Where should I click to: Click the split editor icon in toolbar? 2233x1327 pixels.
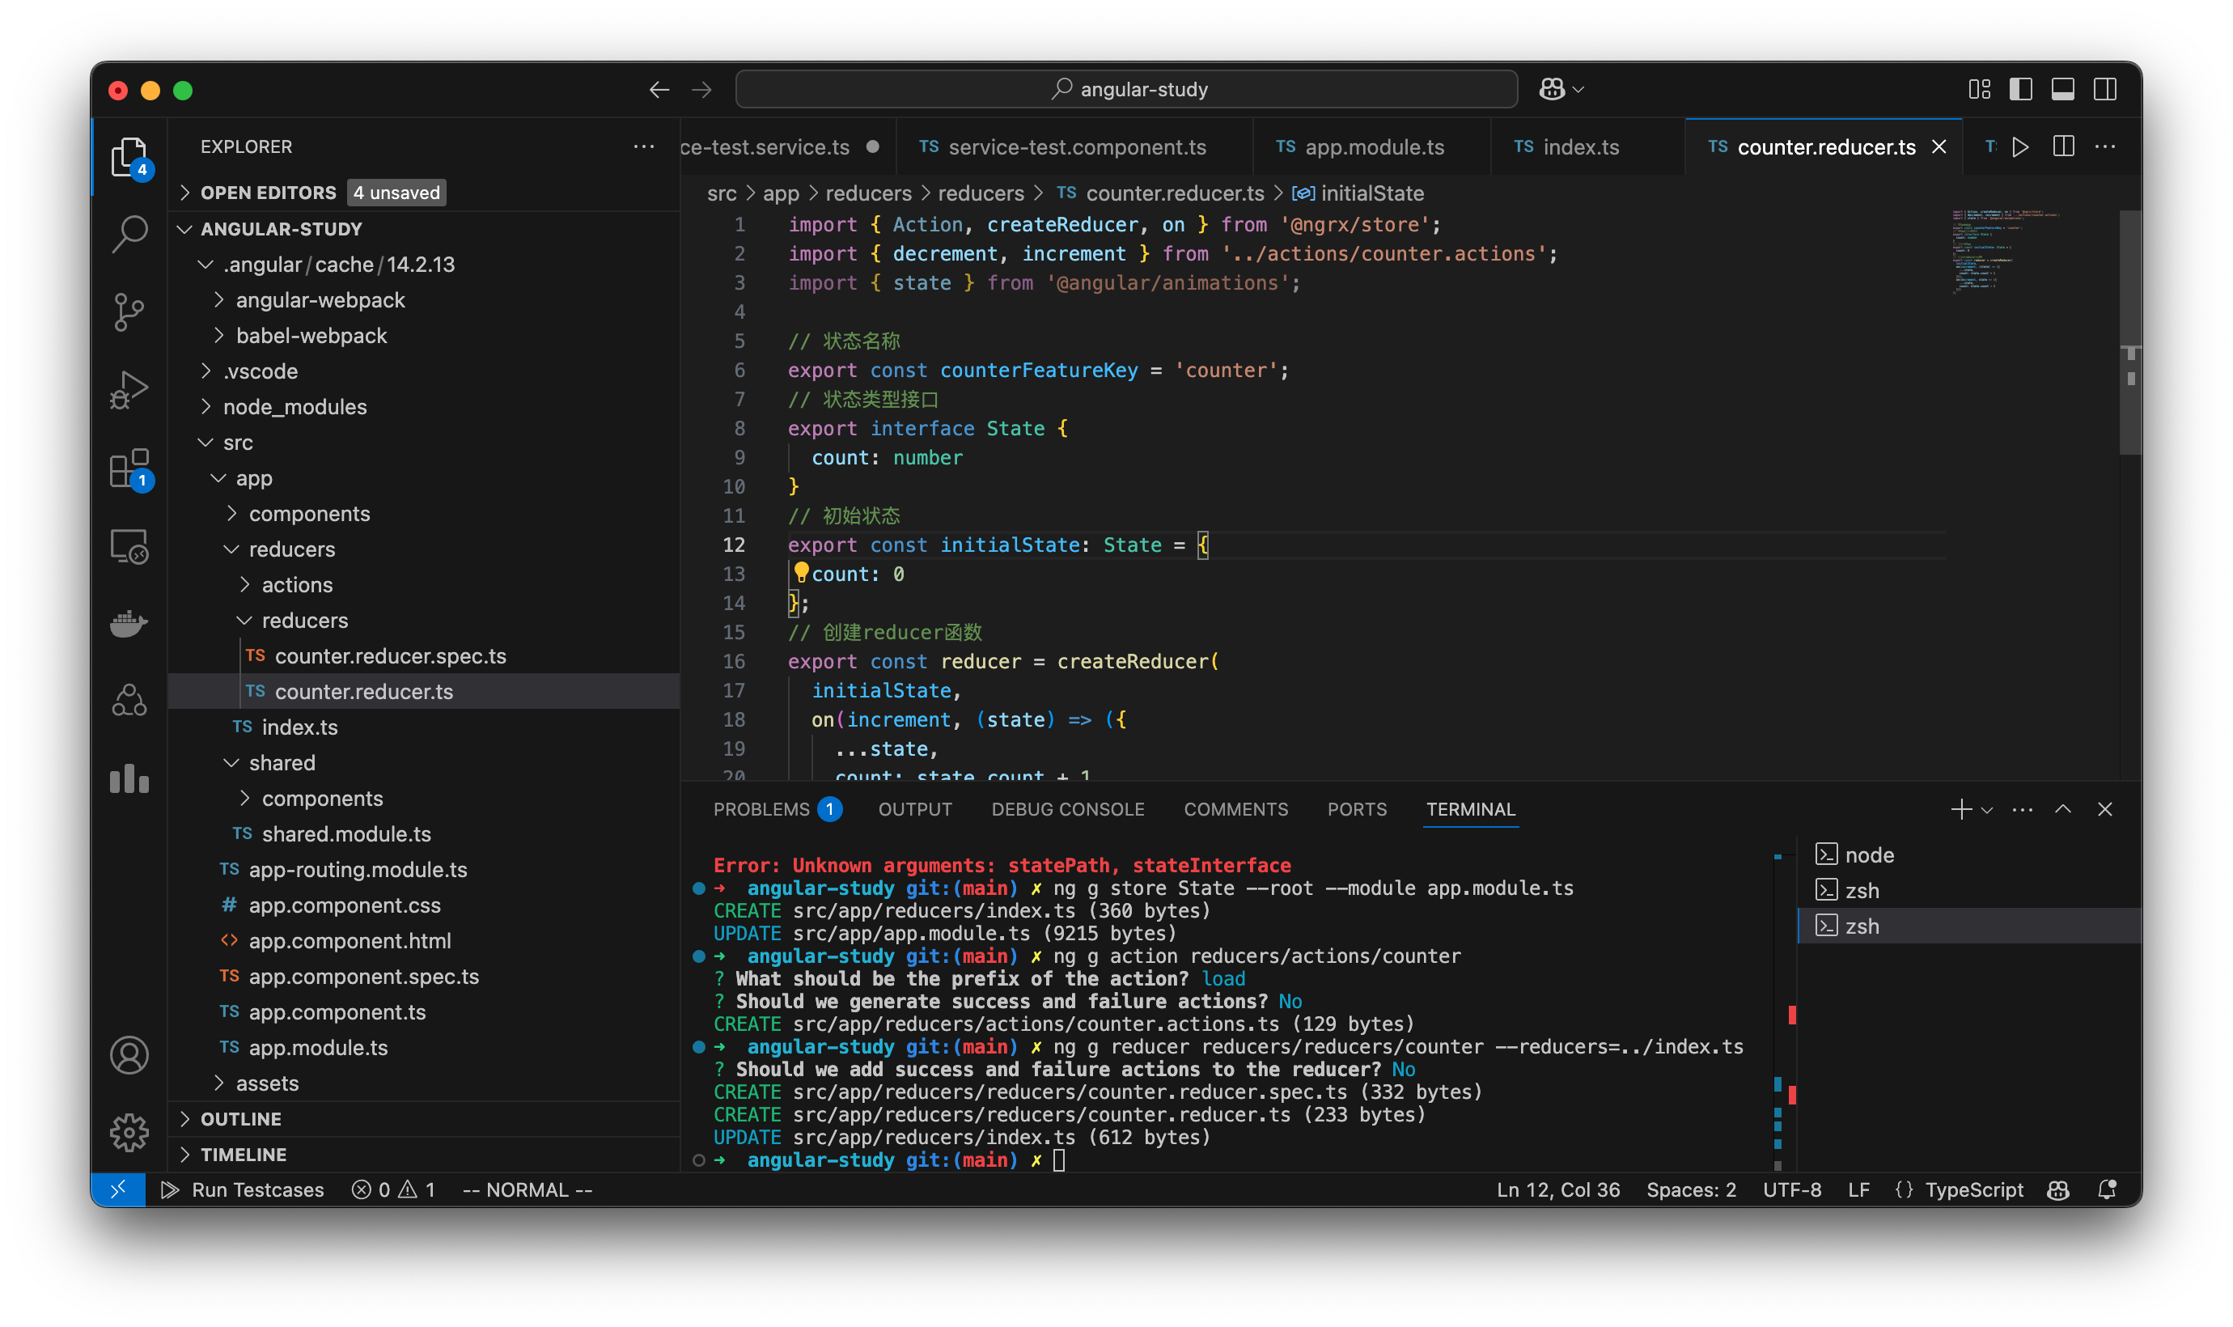[2062, 146]
